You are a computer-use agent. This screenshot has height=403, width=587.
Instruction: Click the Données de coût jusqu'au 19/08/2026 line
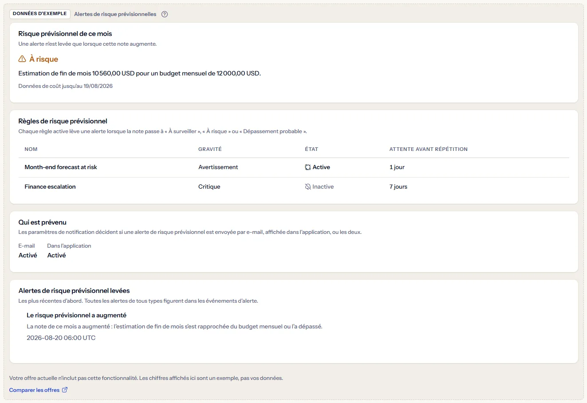click(x=66, y=86)
